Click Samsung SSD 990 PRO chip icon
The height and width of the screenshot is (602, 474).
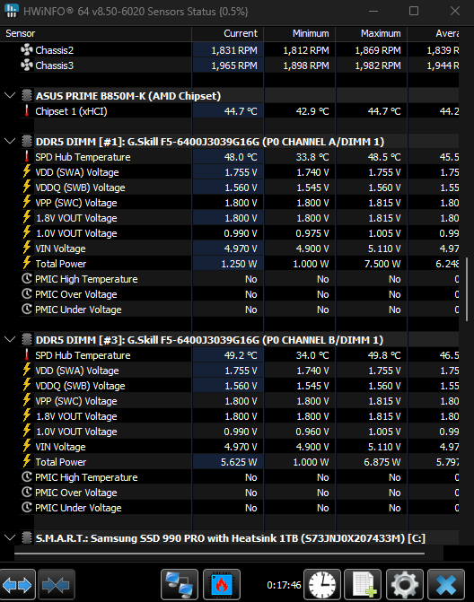27,537
